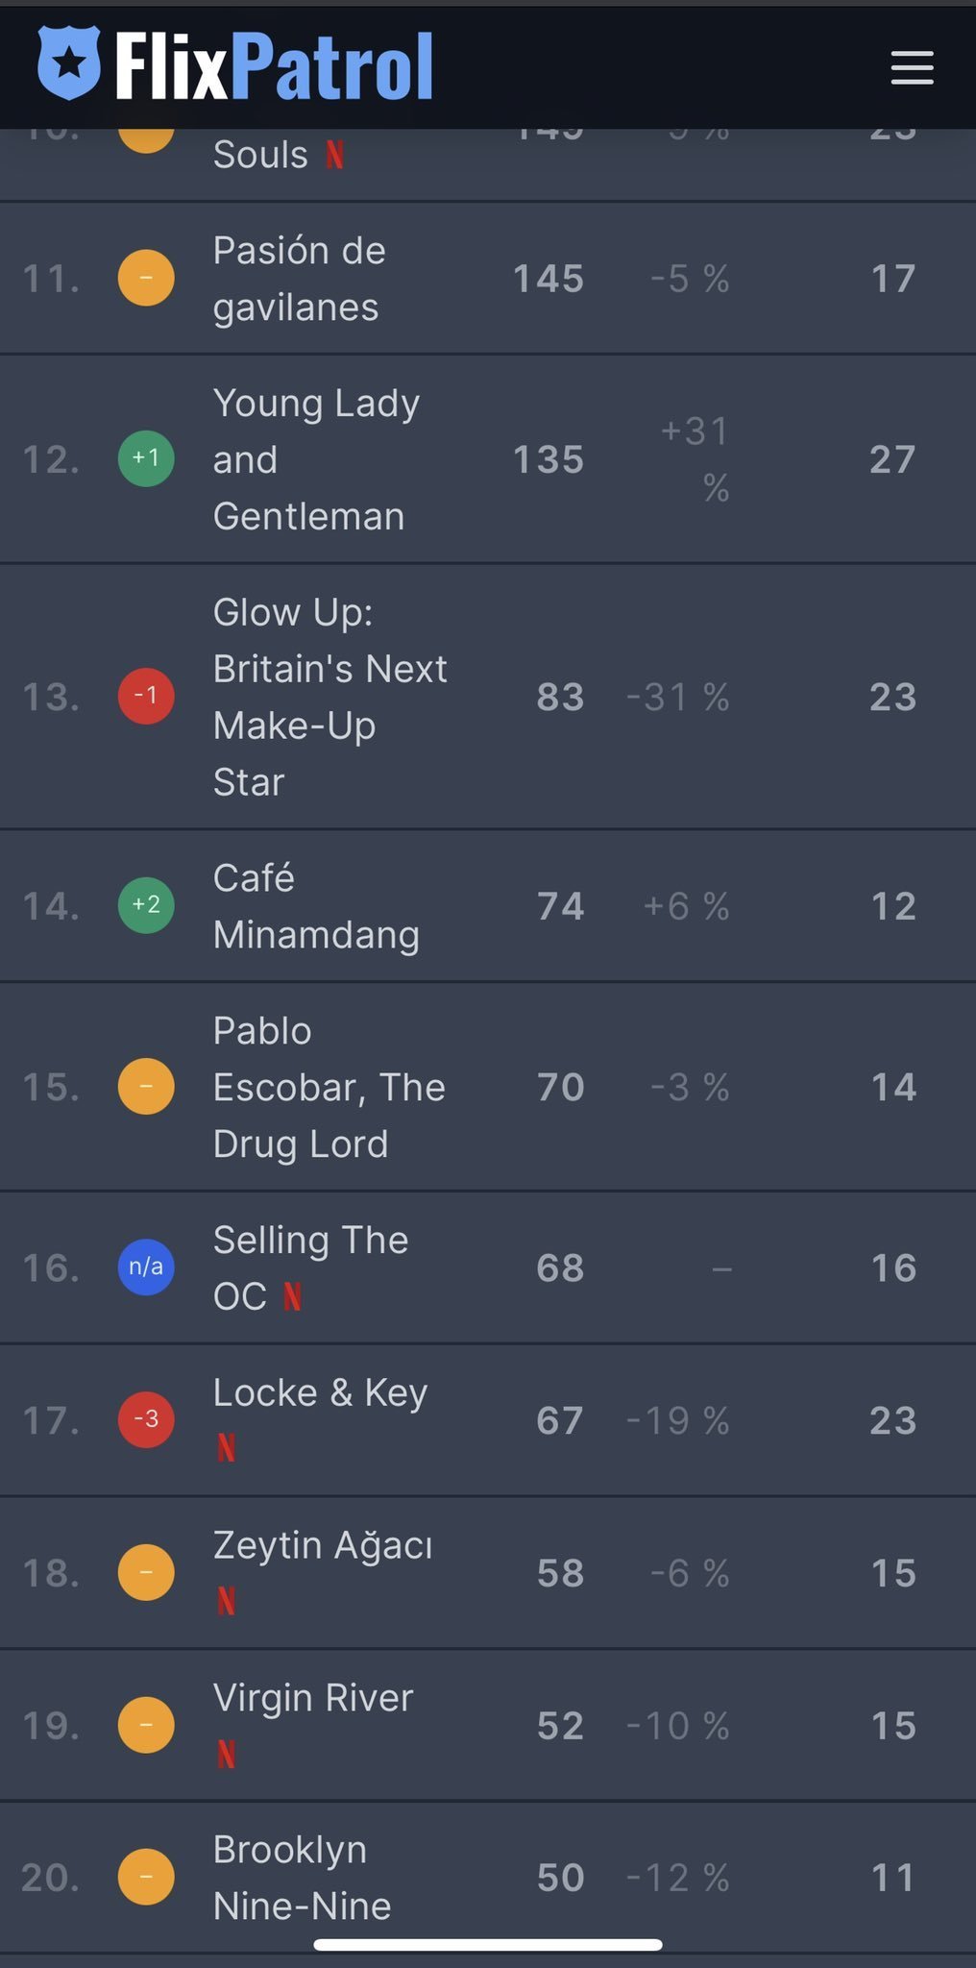Click the FlixPatrol shield logo icon
This screenshot has height=1968, width=976.
pos(69,63)
